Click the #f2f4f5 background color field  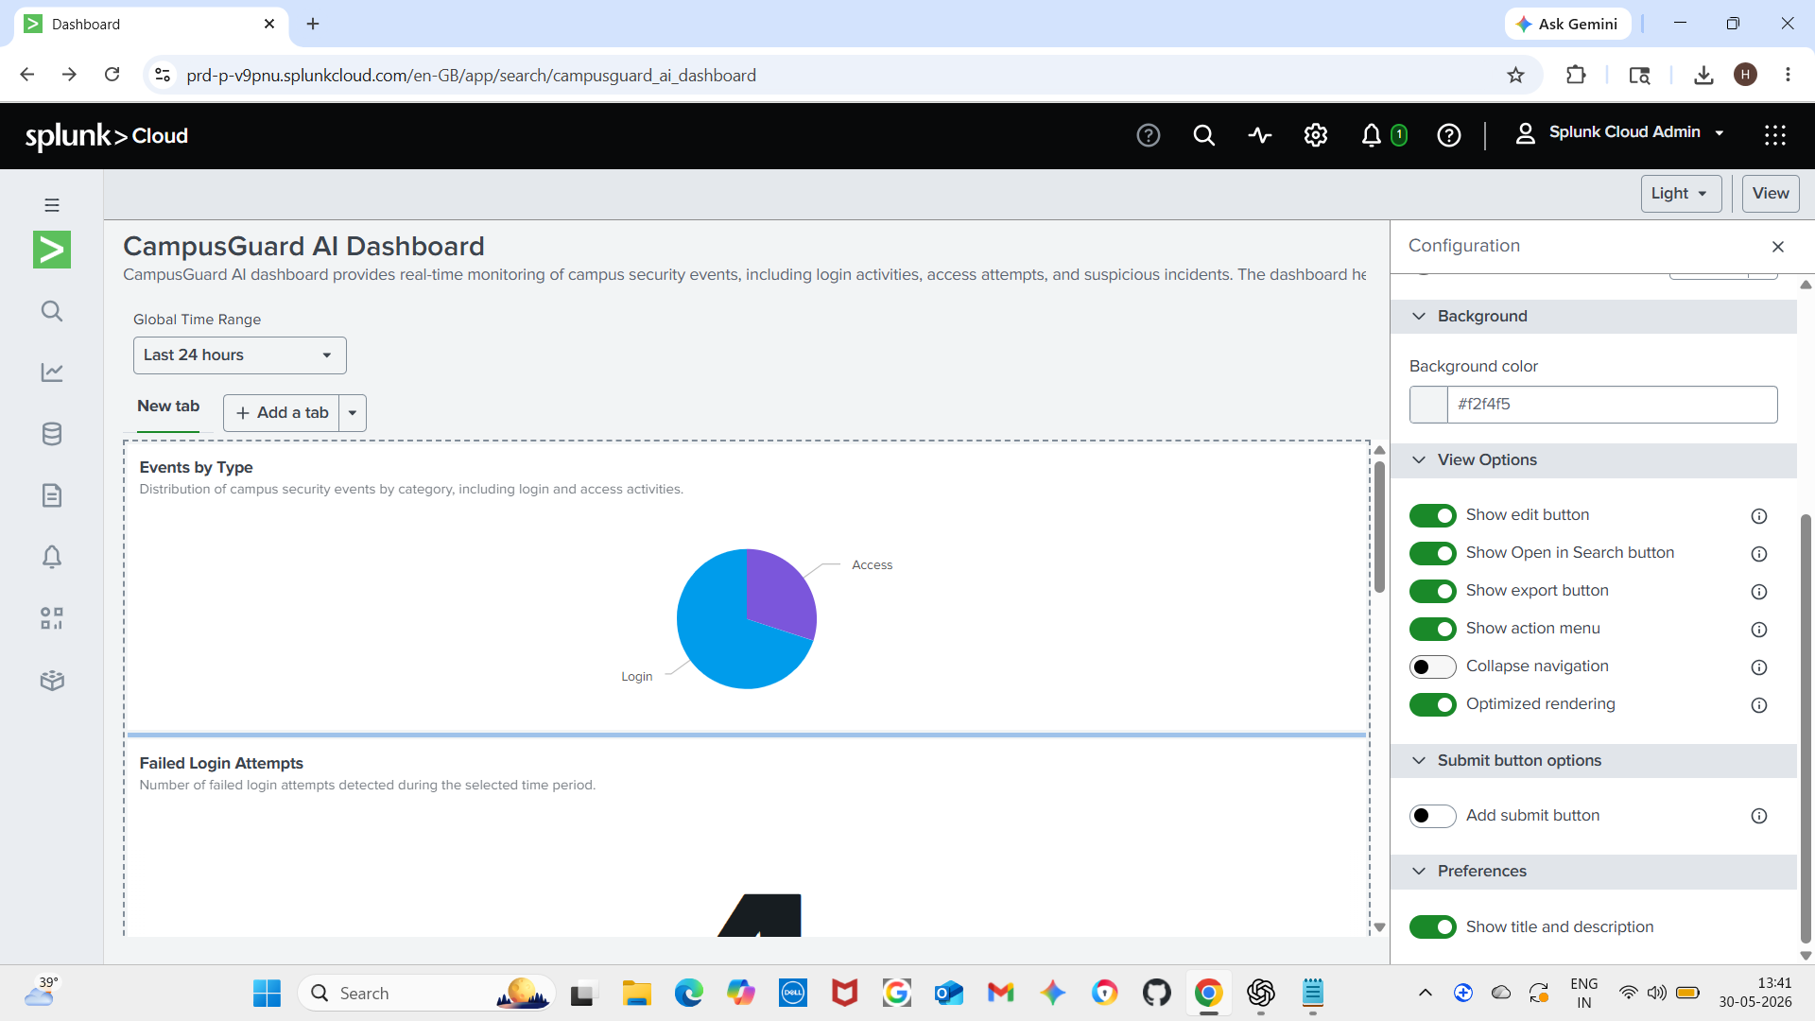coord(1613,405)
